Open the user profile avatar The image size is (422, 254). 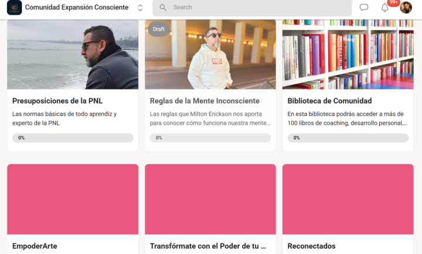click(406, 8)
